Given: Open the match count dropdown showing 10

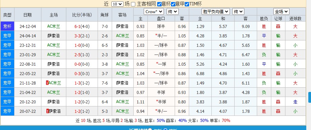Looking at the screenshot, I should coord(117,4).
